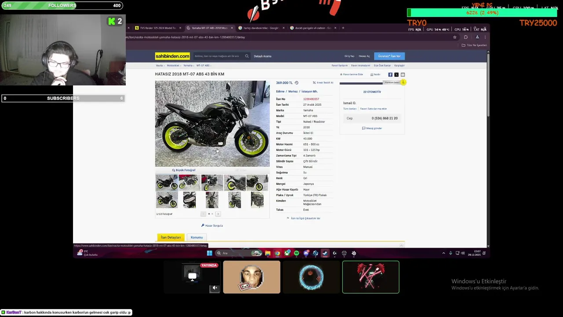Click the Edirne location link

pos(280,92)
